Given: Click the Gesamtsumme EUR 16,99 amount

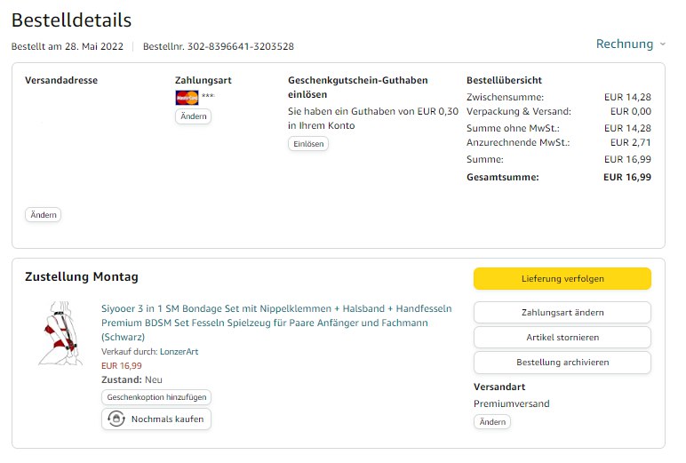Looking at the screenshot, I should [626, 177].
